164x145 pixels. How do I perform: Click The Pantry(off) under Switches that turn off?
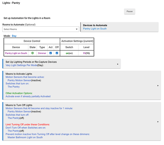(x=16, y=118)
